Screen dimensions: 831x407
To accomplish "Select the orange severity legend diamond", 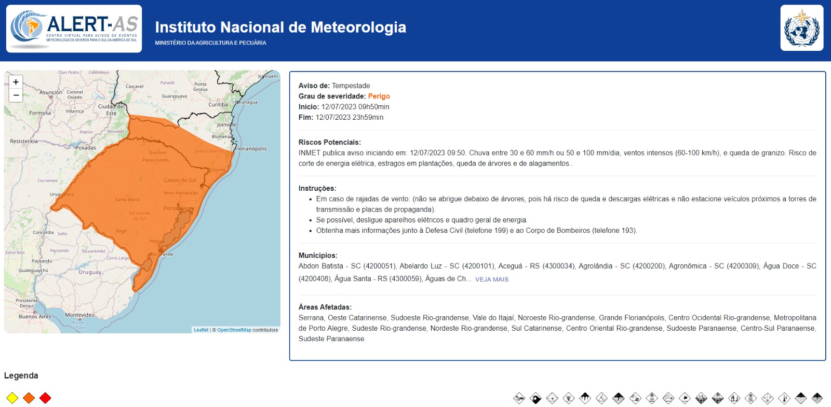I will (29, 398).
